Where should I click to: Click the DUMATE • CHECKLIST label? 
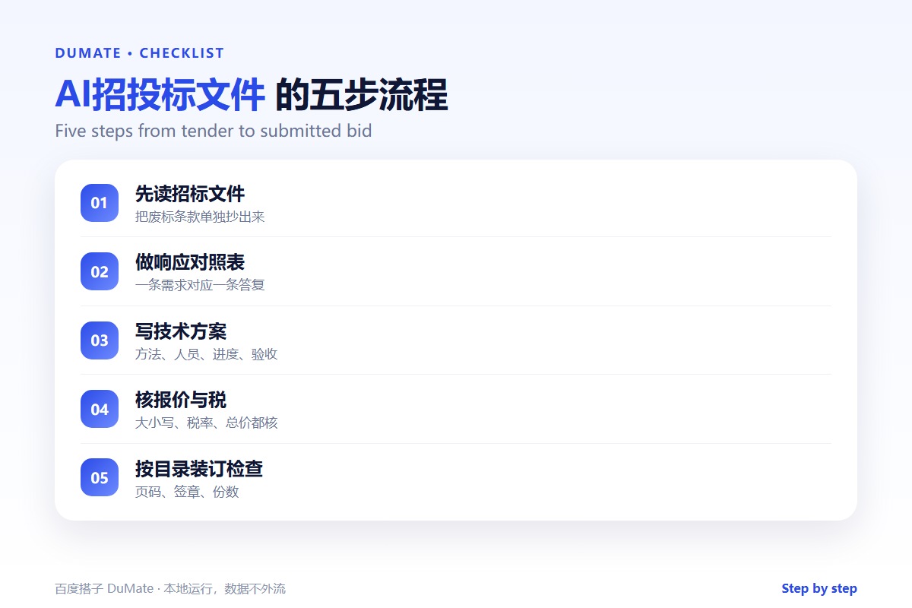click(x=140, y=53)
